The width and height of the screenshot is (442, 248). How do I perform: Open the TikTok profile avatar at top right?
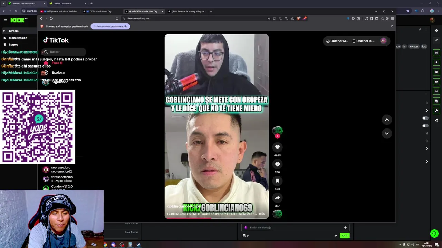click(x=383, y=41)
